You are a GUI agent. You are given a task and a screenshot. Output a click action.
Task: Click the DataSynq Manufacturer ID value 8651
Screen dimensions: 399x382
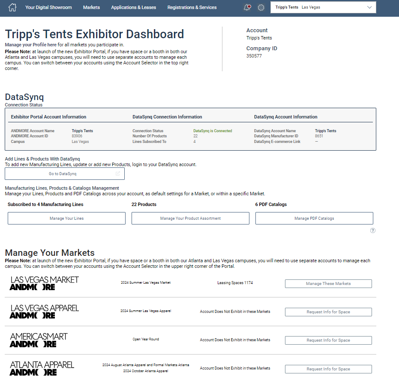coord(319,136)
